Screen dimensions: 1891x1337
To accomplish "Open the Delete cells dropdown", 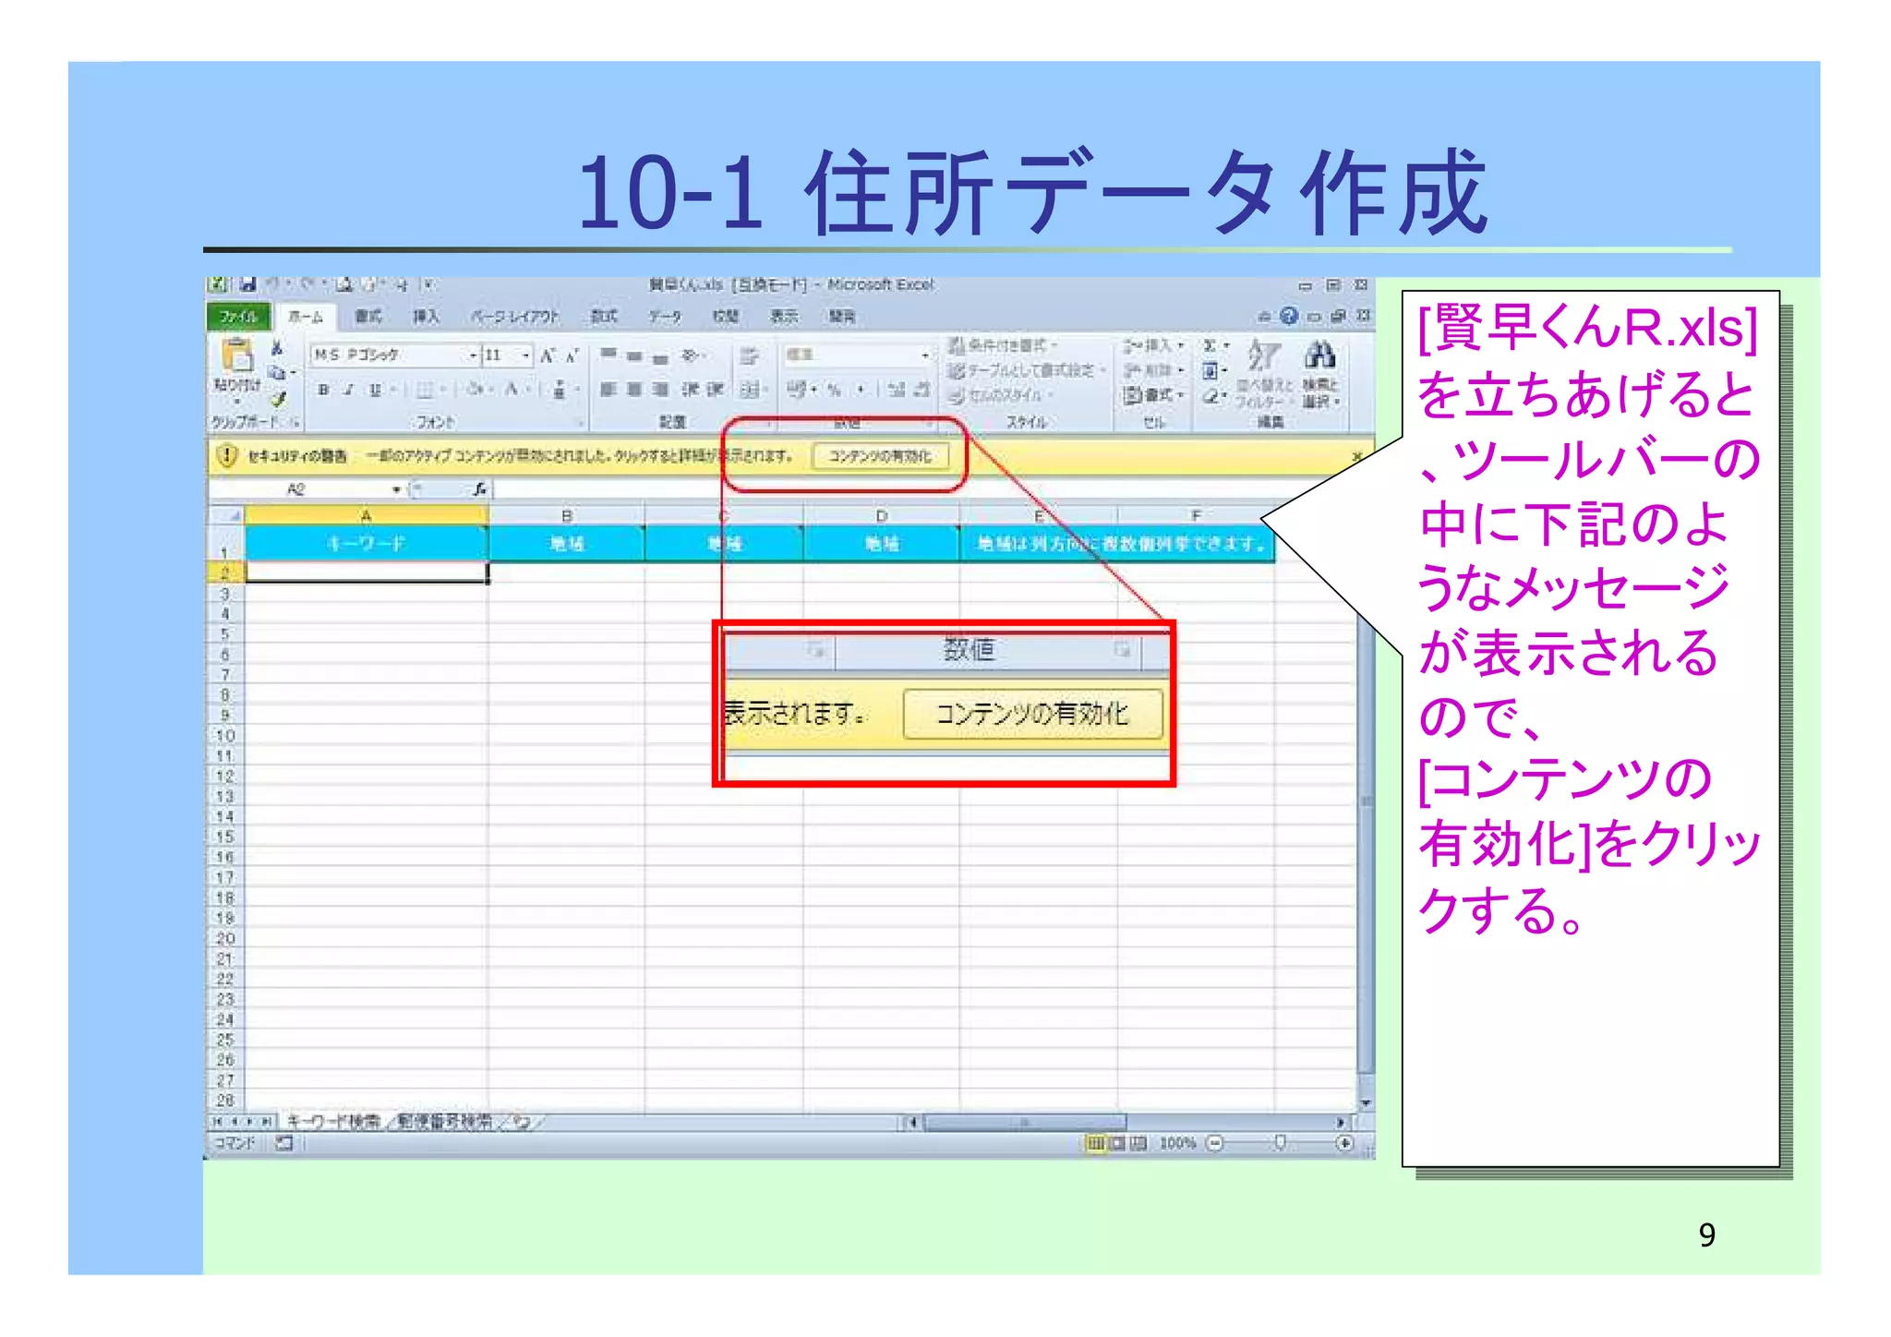I will pos(1153,370).
